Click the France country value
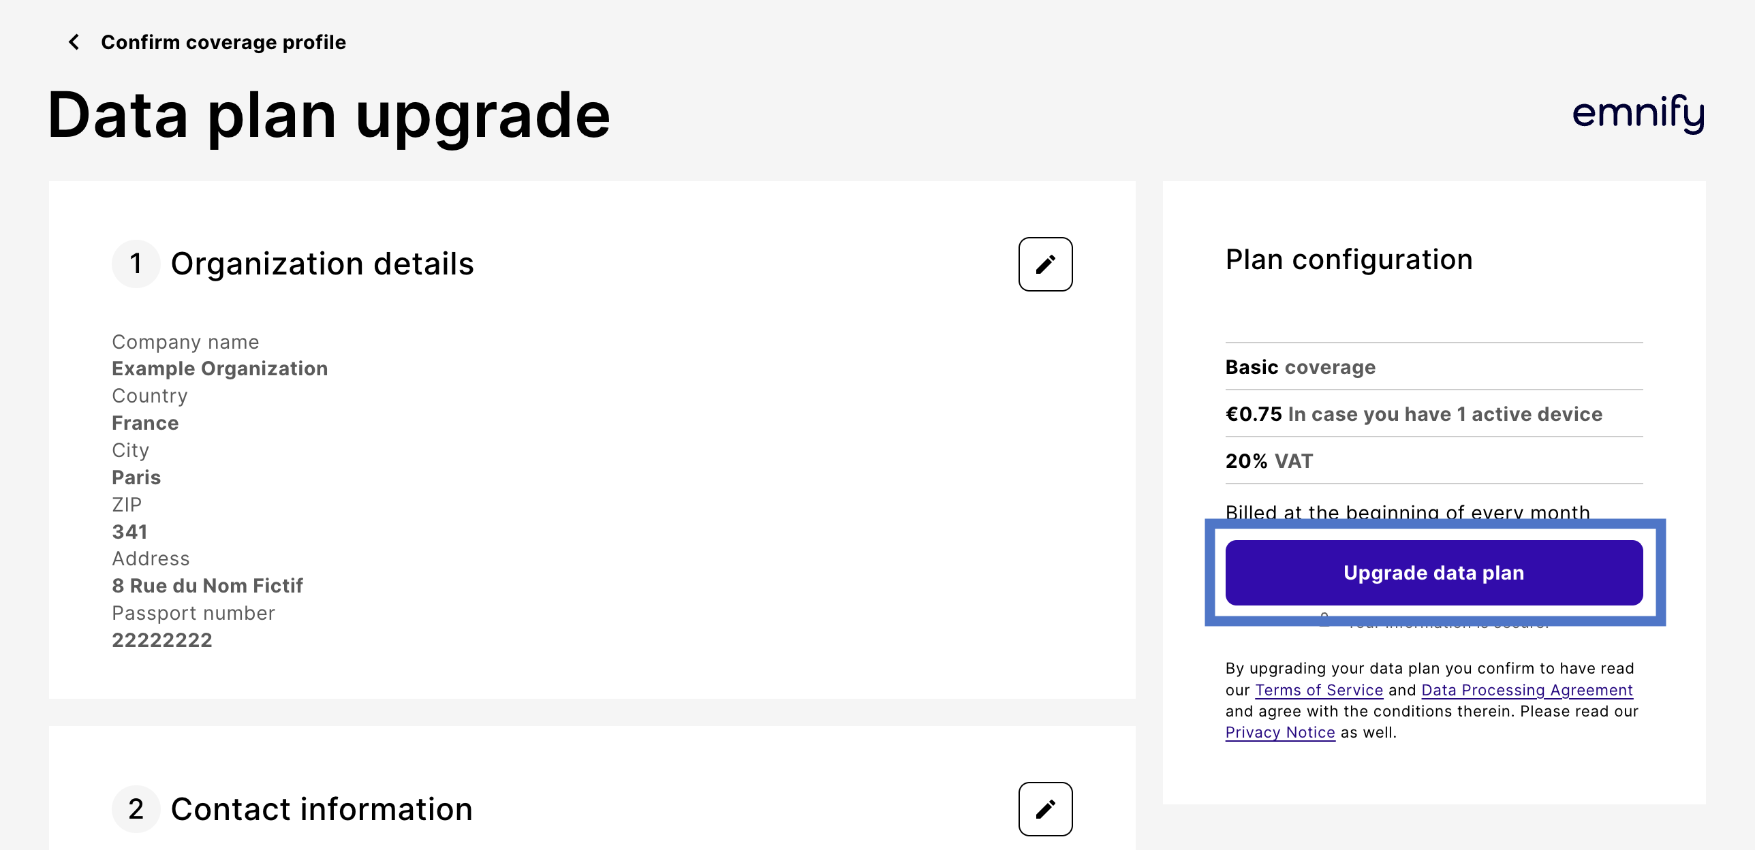 coord(145,423)
